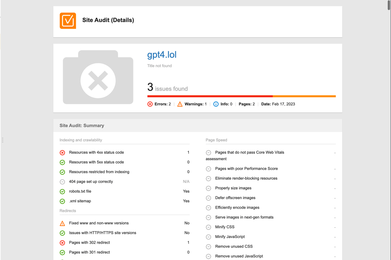Click the red Errors icon in summary
This screenshot has width=391, height=260.
pos(150,104)
